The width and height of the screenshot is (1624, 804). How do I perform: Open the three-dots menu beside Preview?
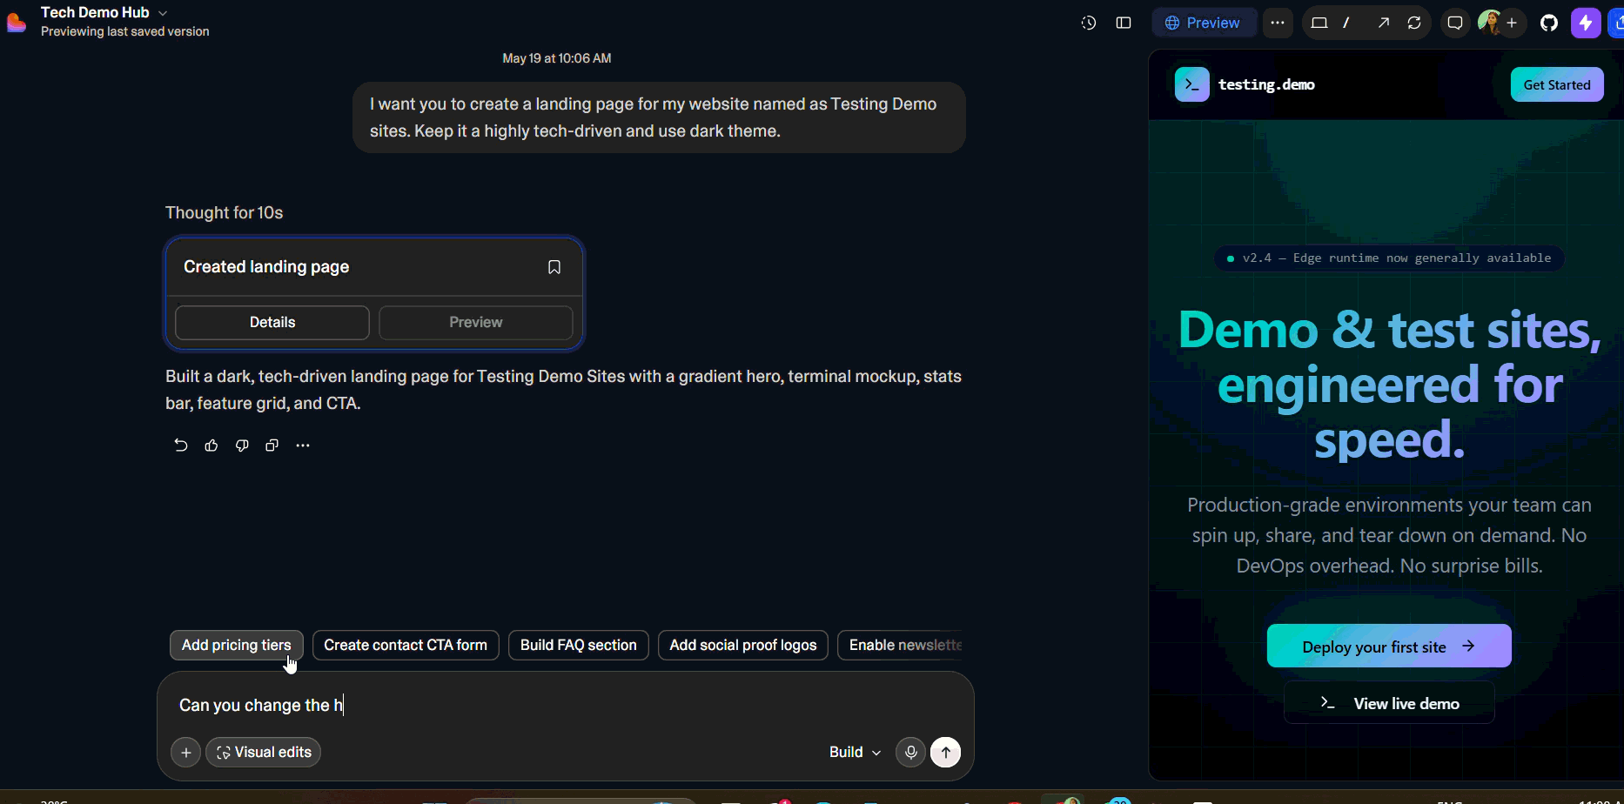(1277, 23)
